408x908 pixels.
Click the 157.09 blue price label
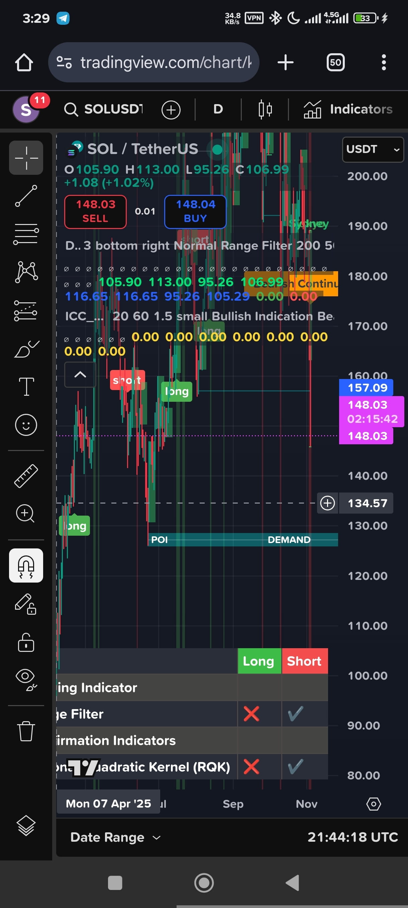tap(366, 388)
